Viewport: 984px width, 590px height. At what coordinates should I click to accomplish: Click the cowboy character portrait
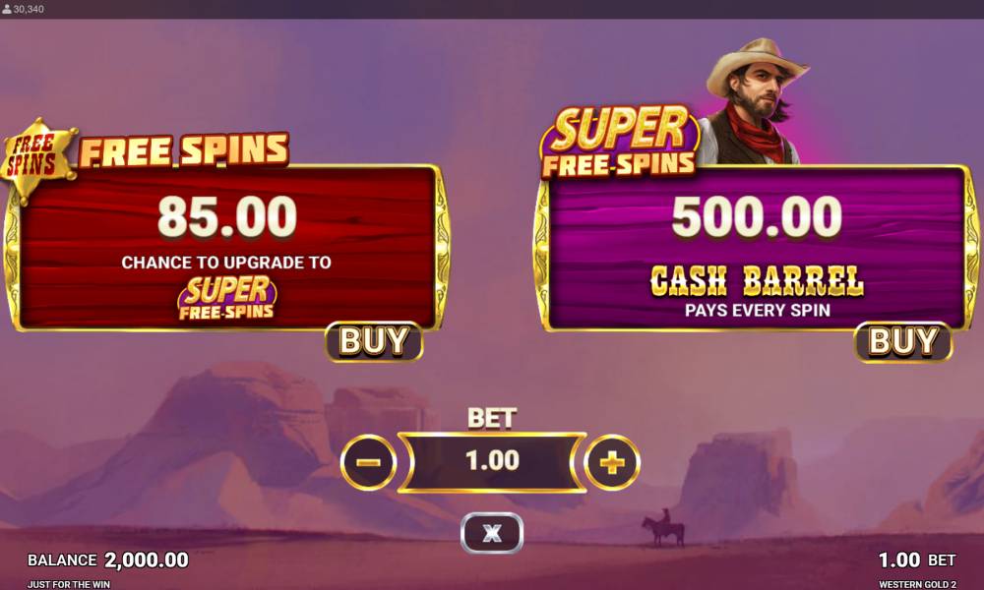tap(753, 102)
